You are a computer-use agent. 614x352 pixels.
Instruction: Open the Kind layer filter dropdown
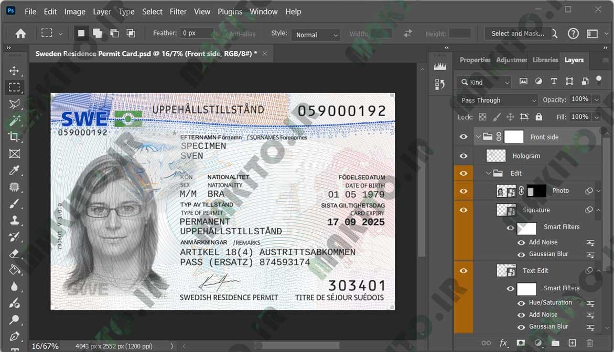[484, 82]
